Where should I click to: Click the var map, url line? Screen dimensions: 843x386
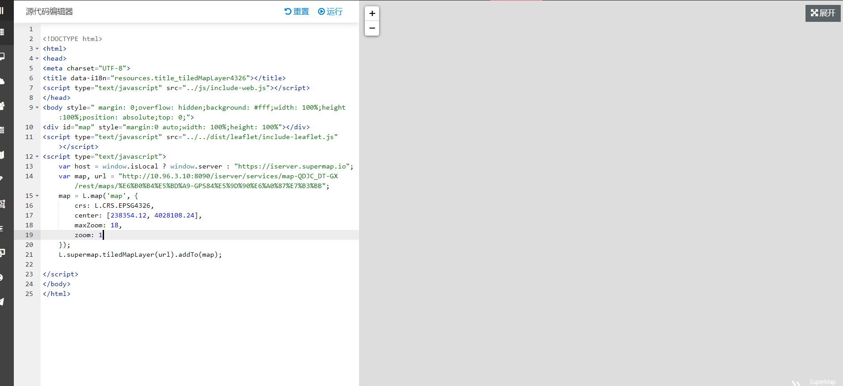coord(198,181)
